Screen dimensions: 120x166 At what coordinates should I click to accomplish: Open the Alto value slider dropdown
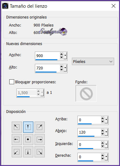click(65, 68)
